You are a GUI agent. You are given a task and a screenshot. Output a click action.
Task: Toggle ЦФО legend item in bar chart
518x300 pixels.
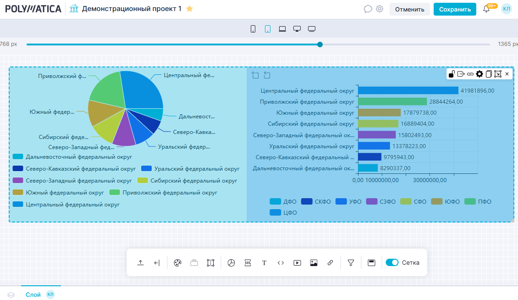point(284,212)
